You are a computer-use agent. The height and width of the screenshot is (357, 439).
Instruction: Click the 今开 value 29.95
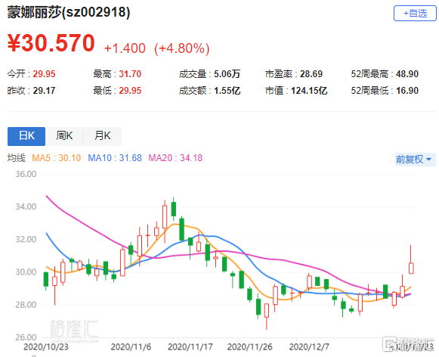point(45,74)
